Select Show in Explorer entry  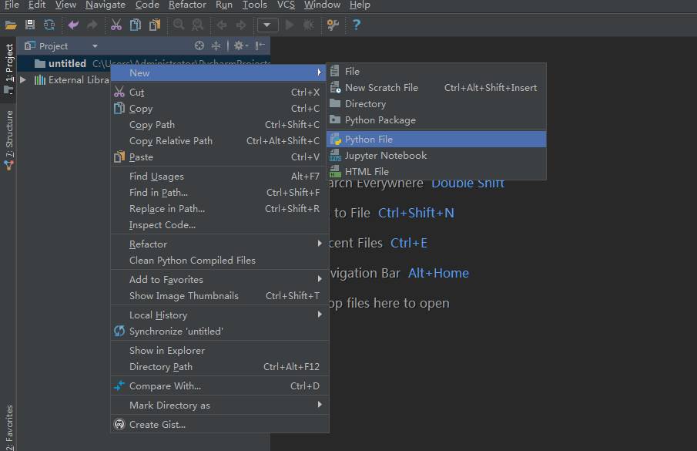click(218, 351)
